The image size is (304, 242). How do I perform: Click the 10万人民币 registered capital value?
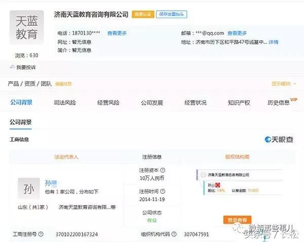pyautogui.click(x=152, y=178)
